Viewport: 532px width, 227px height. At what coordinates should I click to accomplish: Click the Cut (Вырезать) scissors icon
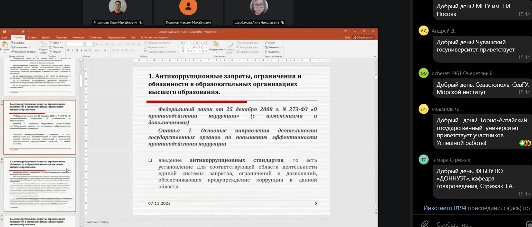(x=12, y=43)
